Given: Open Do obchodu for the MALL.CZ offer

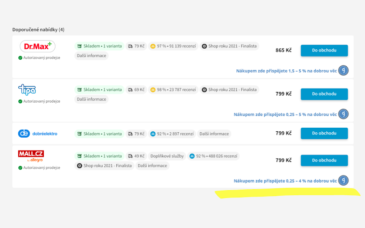Looking at the screenshot, I should click(324, 161).
